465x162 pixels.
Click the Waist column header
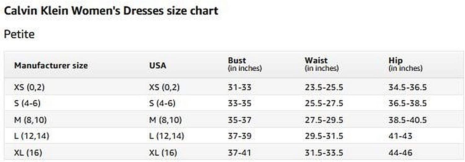tap(316, 61)
